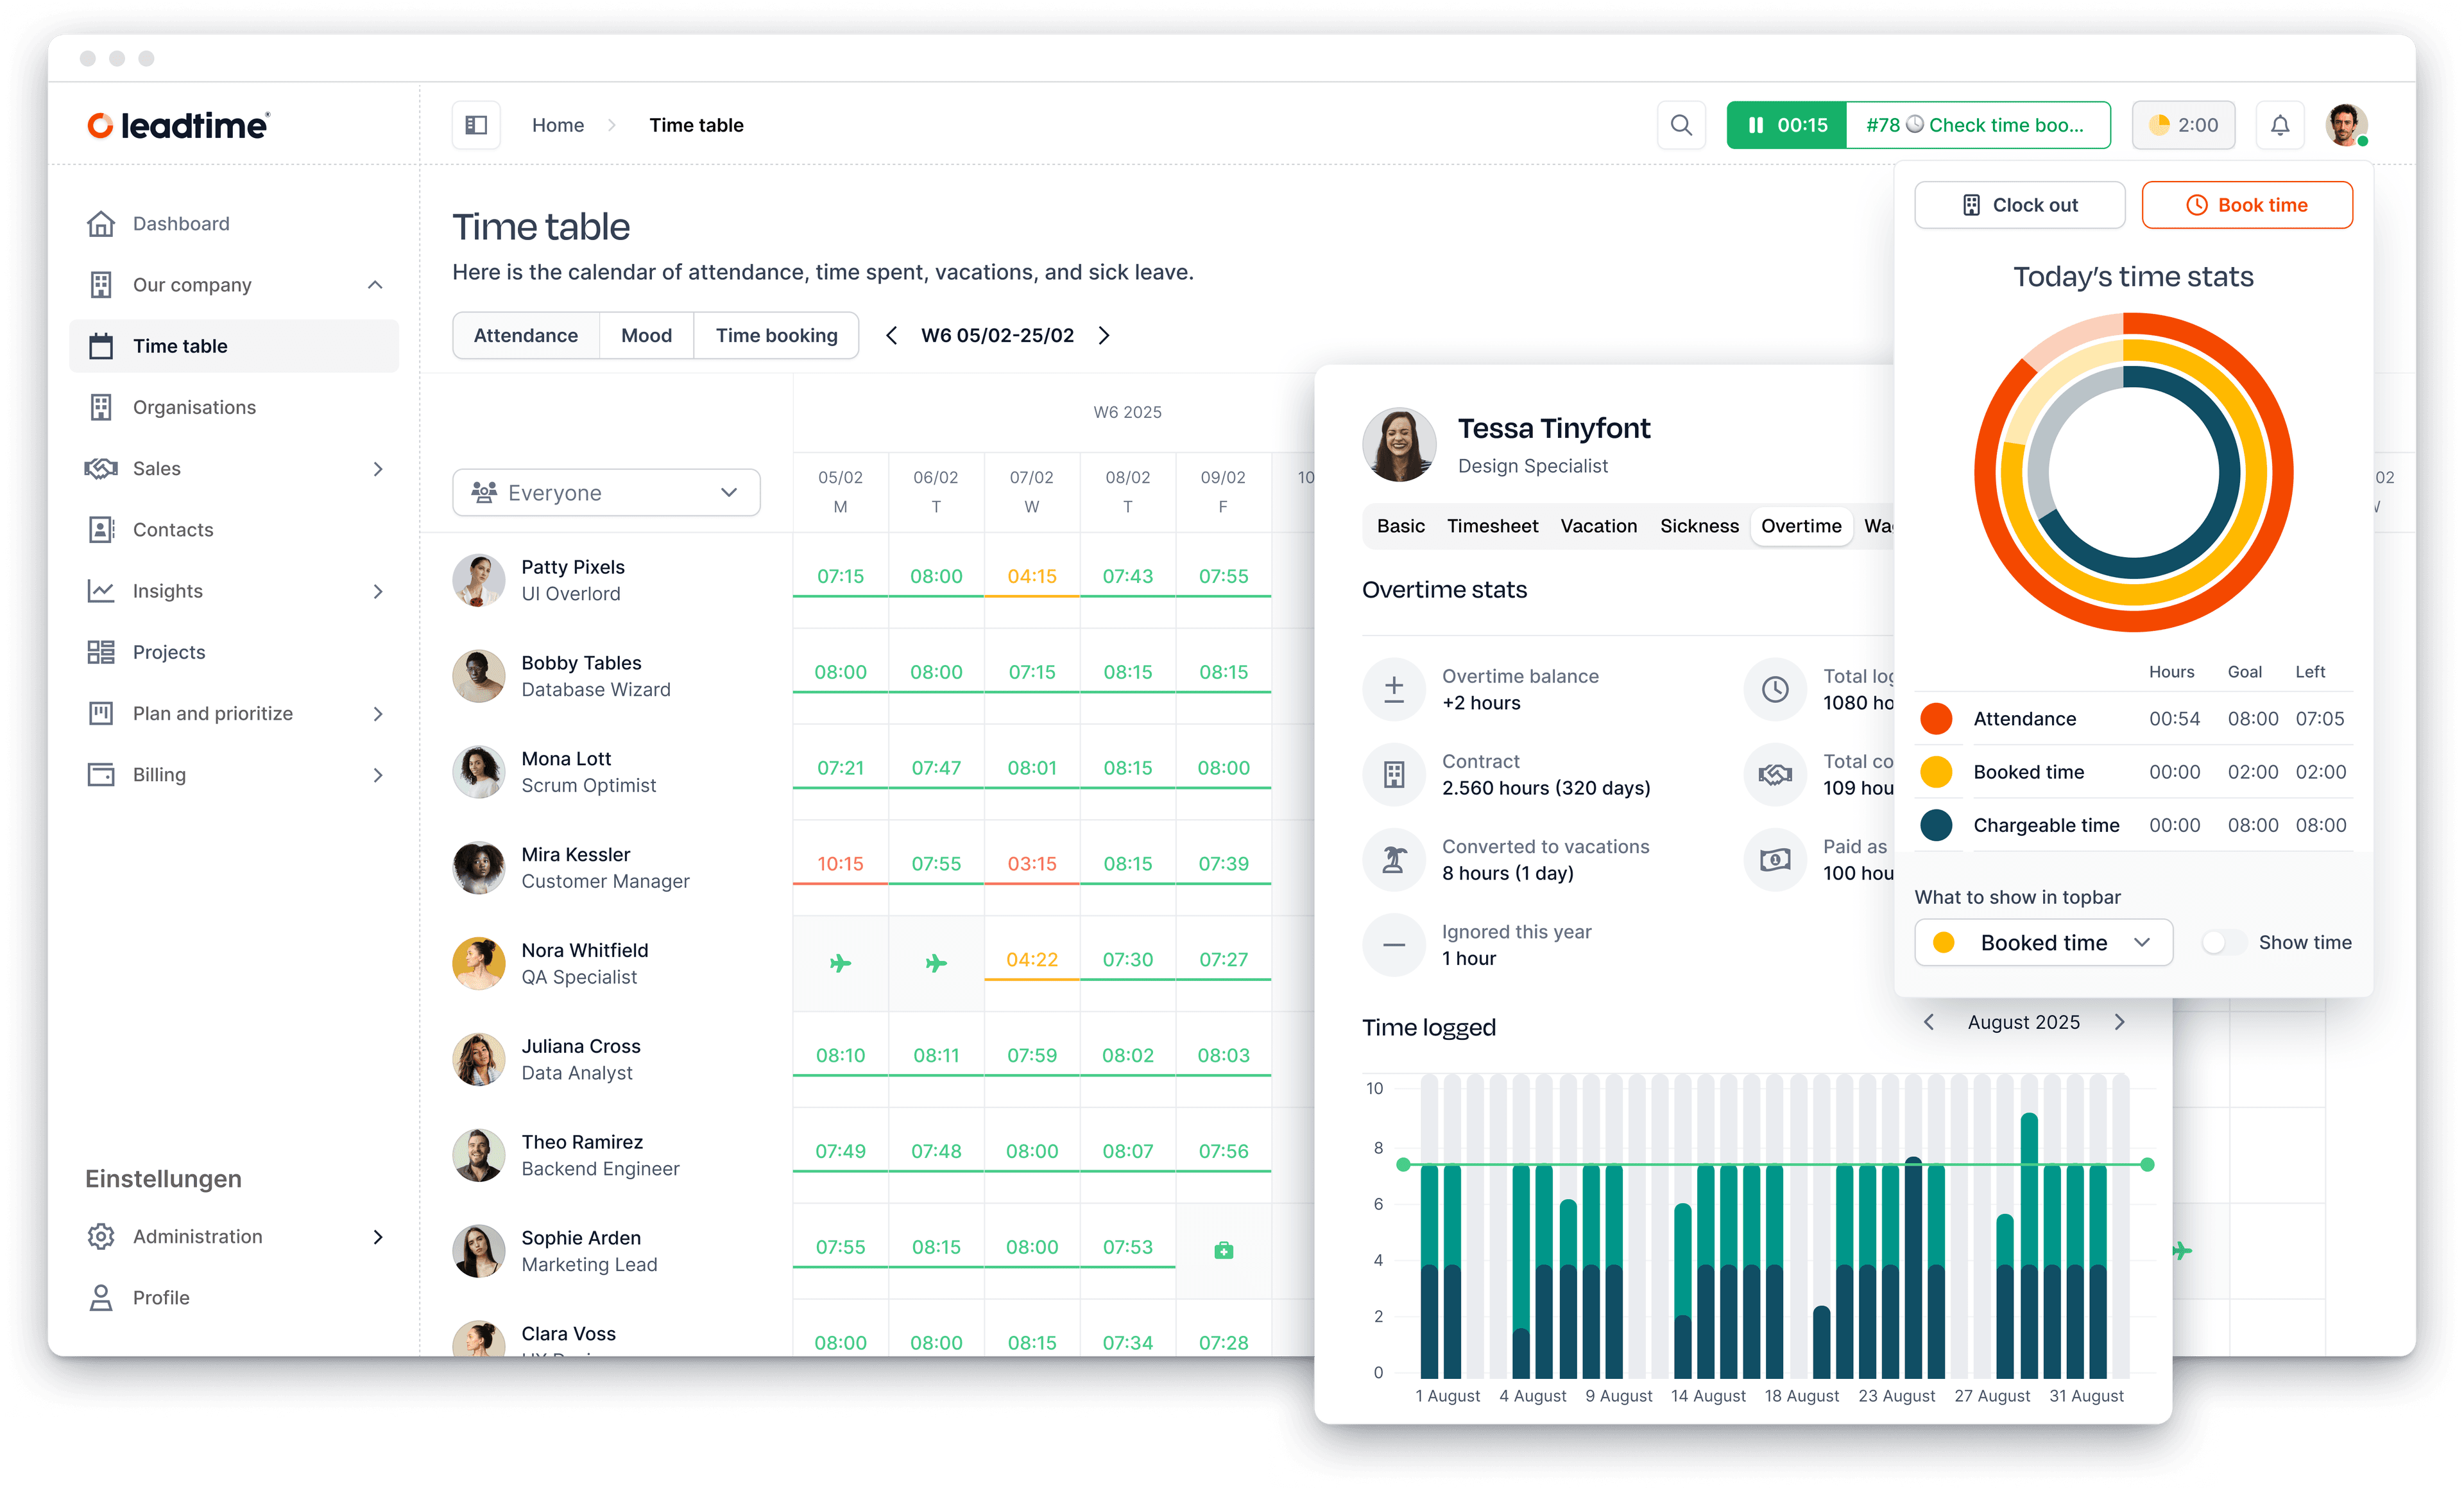Open the Booked time topbar dropdown
This screenshot has width=2464, height=1488.
tap(2043, 942)
